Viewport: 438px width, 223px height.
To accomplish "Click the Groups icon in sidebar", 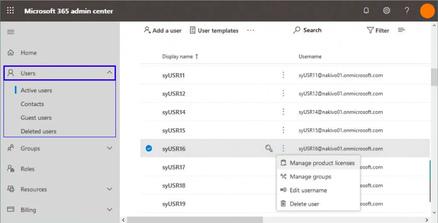I will click(x=11, y=148).
